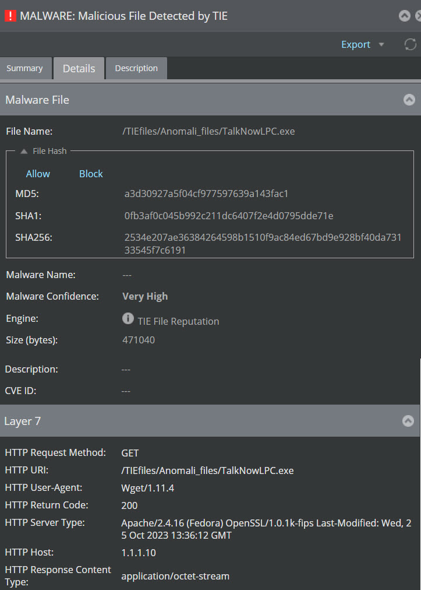421x590 pixels.
Task: Switch to the Summary tab
Action: (24, 68)
